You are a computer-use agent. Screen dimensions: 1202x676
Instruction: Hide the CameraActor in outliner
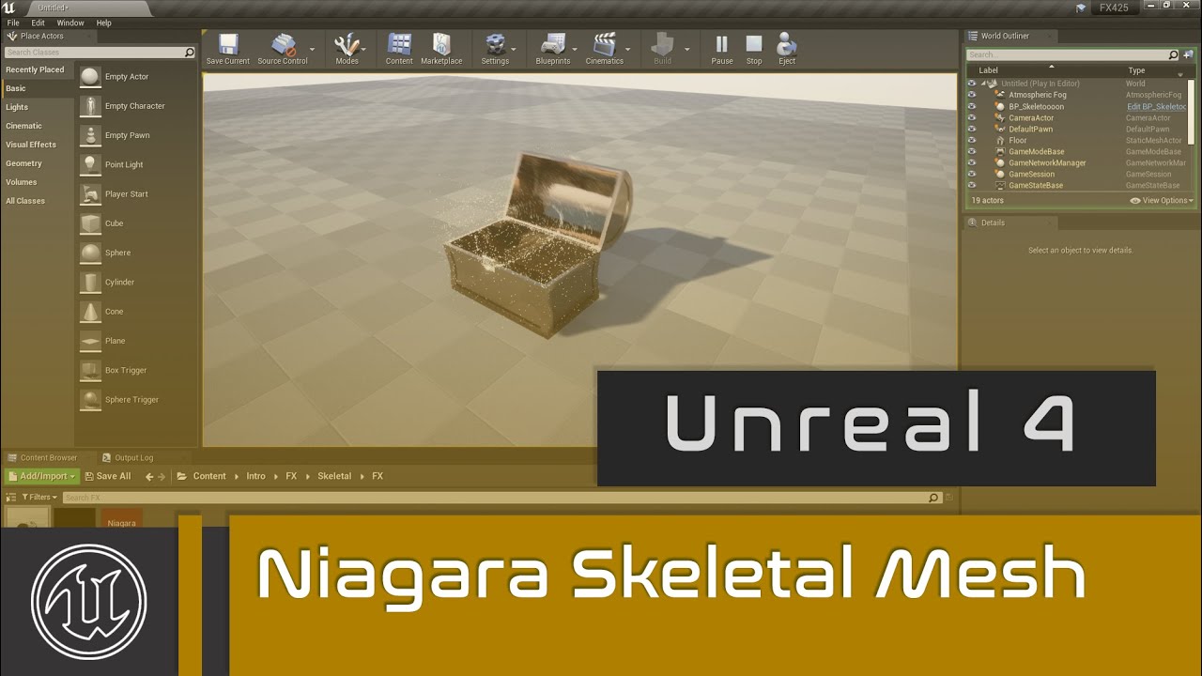tap(972, 117)
